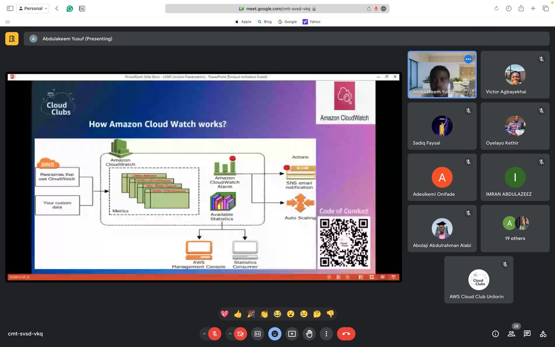
Task: Send party popper reaction
Action: 251,314
